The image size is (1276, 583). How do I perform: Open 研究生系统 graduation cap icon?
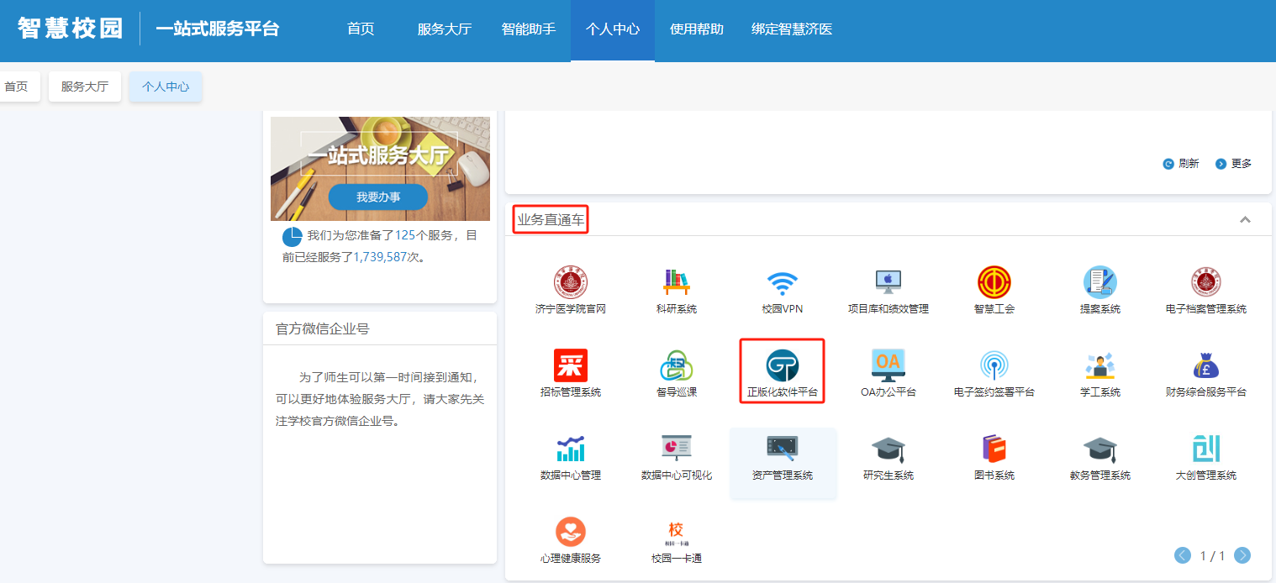[x=888, y=449]
